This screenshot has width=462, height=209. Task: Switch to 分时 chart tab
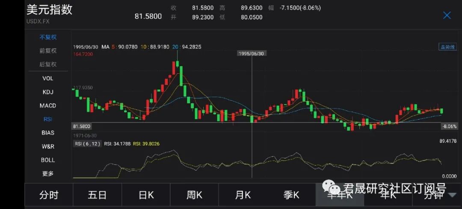click(x=49, y=195)
